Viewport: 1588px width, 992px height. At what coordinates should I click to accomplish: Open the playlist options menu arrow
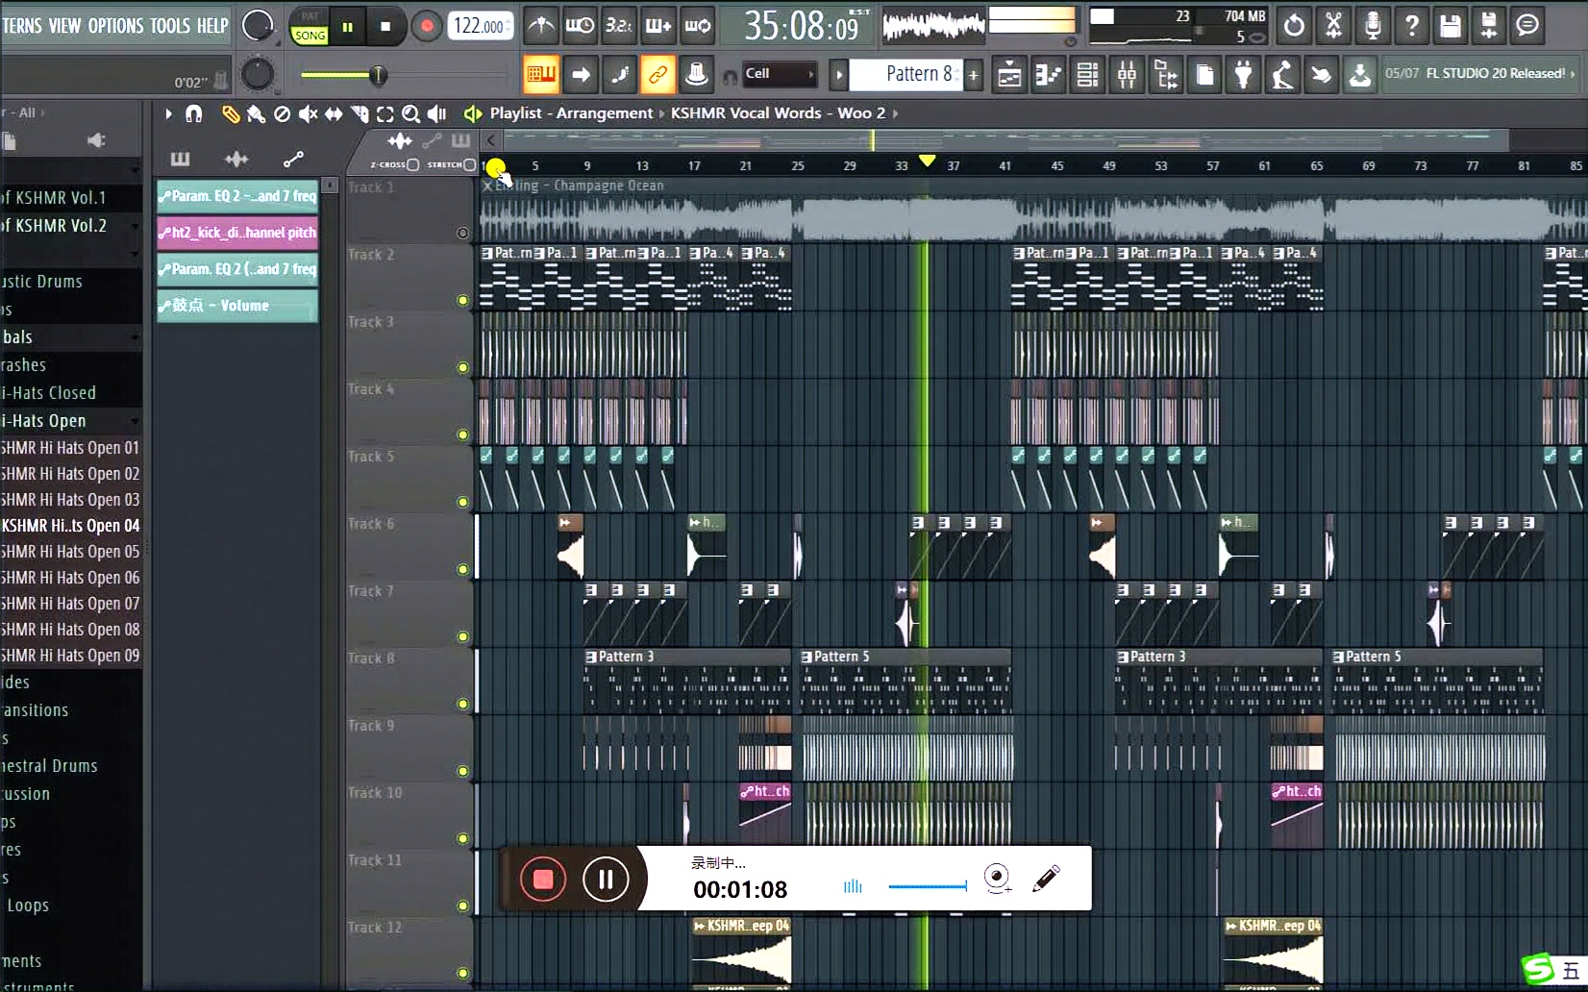[x=168, y=114]
